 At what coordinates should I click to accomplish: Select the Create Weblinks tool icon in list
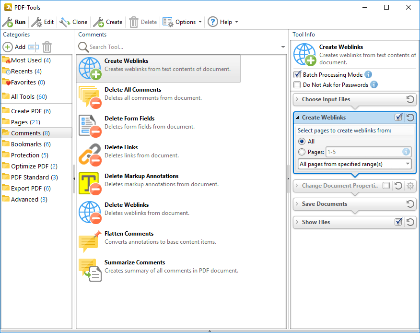[90, 69]
